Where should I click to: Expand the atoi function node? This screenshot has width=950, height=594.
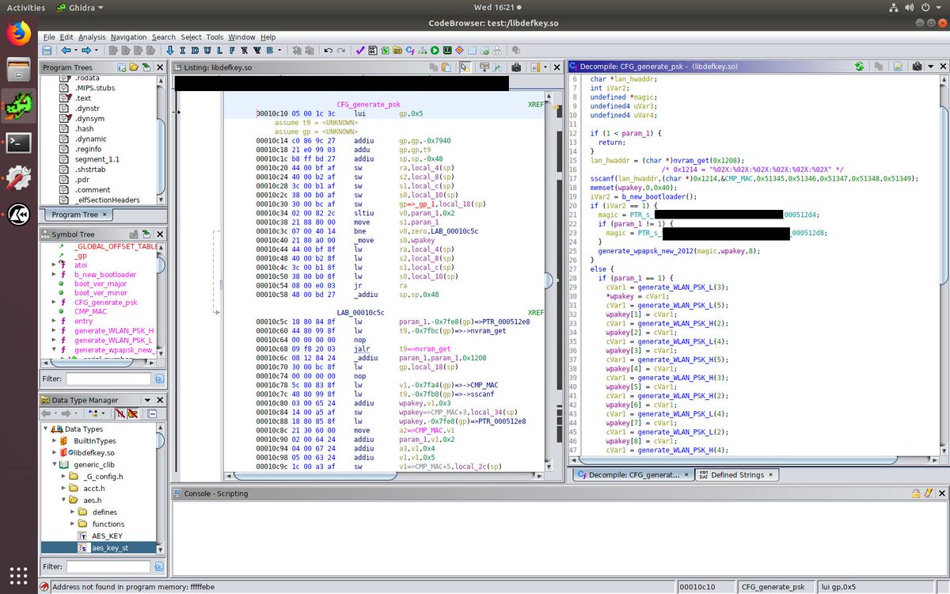click(54, 265)
